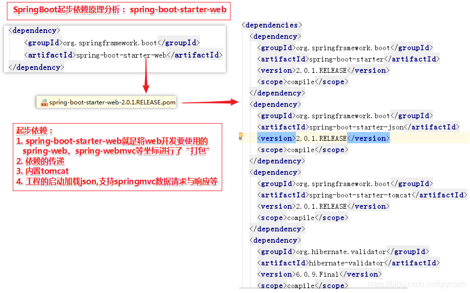The width and height of the screenshot is (470, 293).
Task: Click the pom file icon beside spring-boot-starter-web-2.0.1.RELEASE.pom
Action: pyautogui.click(x=44, y=102)
